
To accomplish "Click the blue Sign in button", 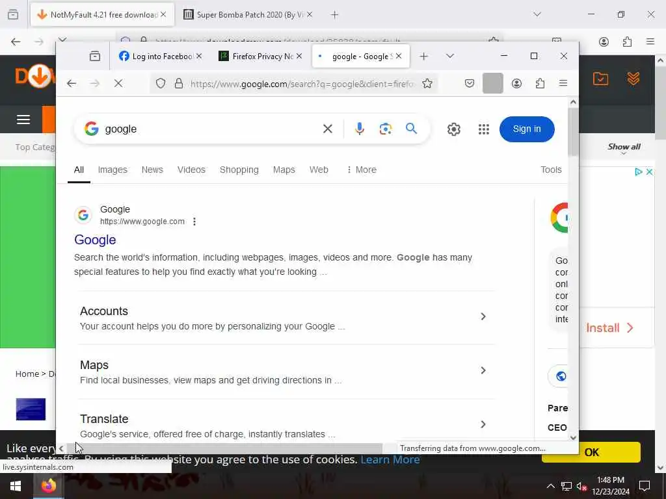I will coord(527,129).
